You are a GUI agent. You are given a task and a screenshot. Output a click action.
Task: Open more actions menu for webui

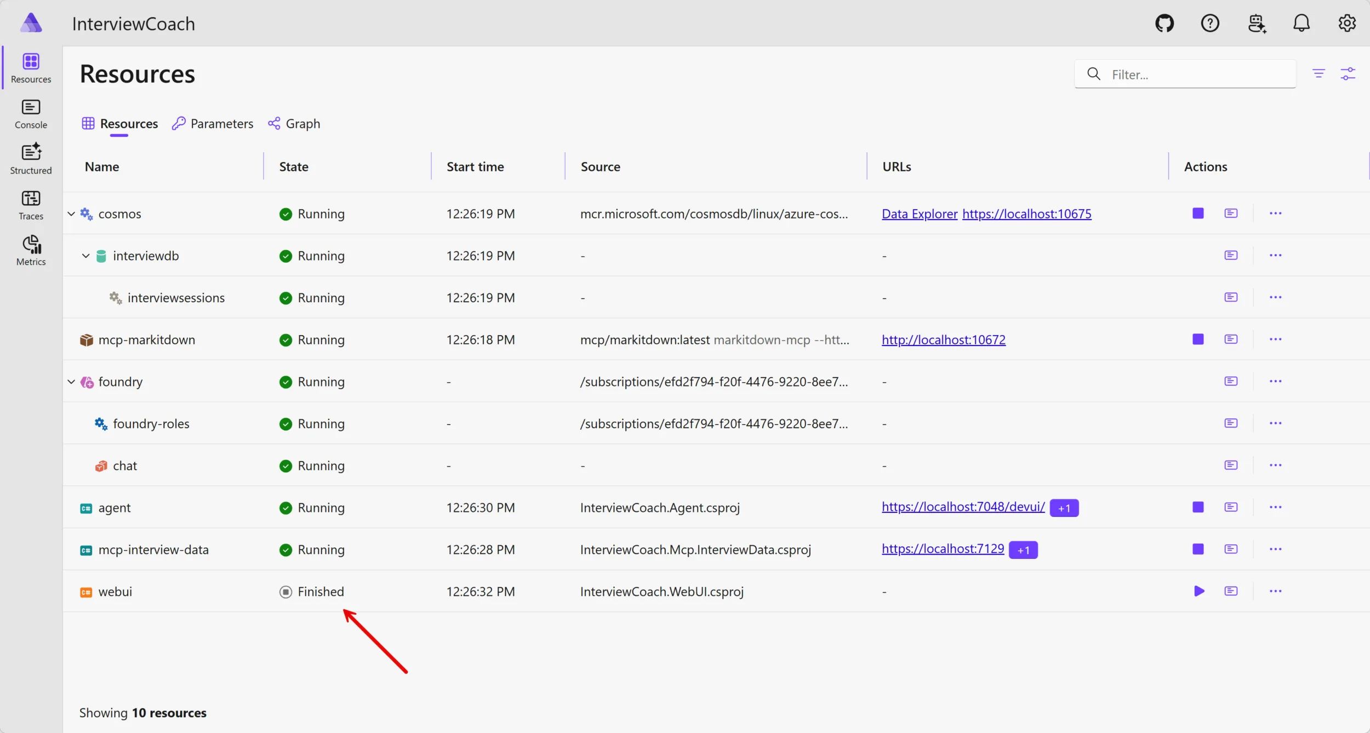(x=1275, y=591)
